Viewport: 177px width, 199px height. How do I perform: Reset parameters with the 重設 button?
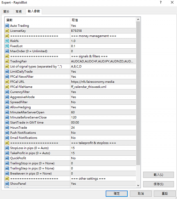tap(165, 194)
